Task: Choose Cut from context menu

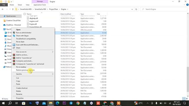Action: pyautogui.click(x=17, y=78)
